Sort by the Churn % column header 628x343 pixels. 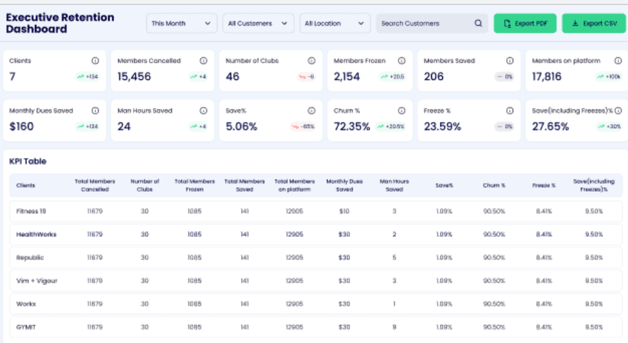494,185
